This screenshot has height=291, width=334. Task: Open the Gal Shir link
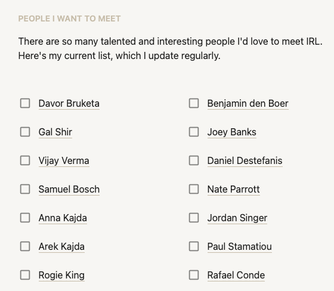pyautogui.click(x=55, y=132)
